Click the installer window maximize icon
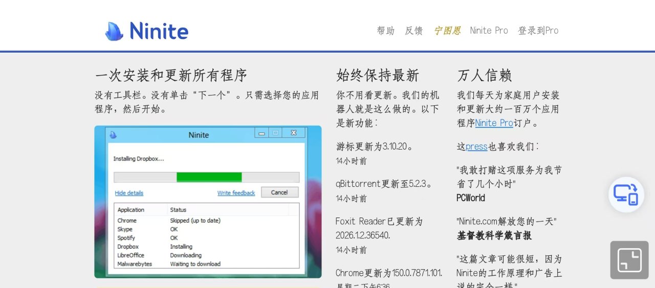 coord(276,133)
